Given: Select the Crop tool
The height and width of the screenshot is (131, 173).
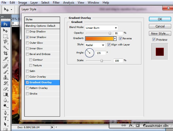Looking at the screenshot, I should coord(5,53).
